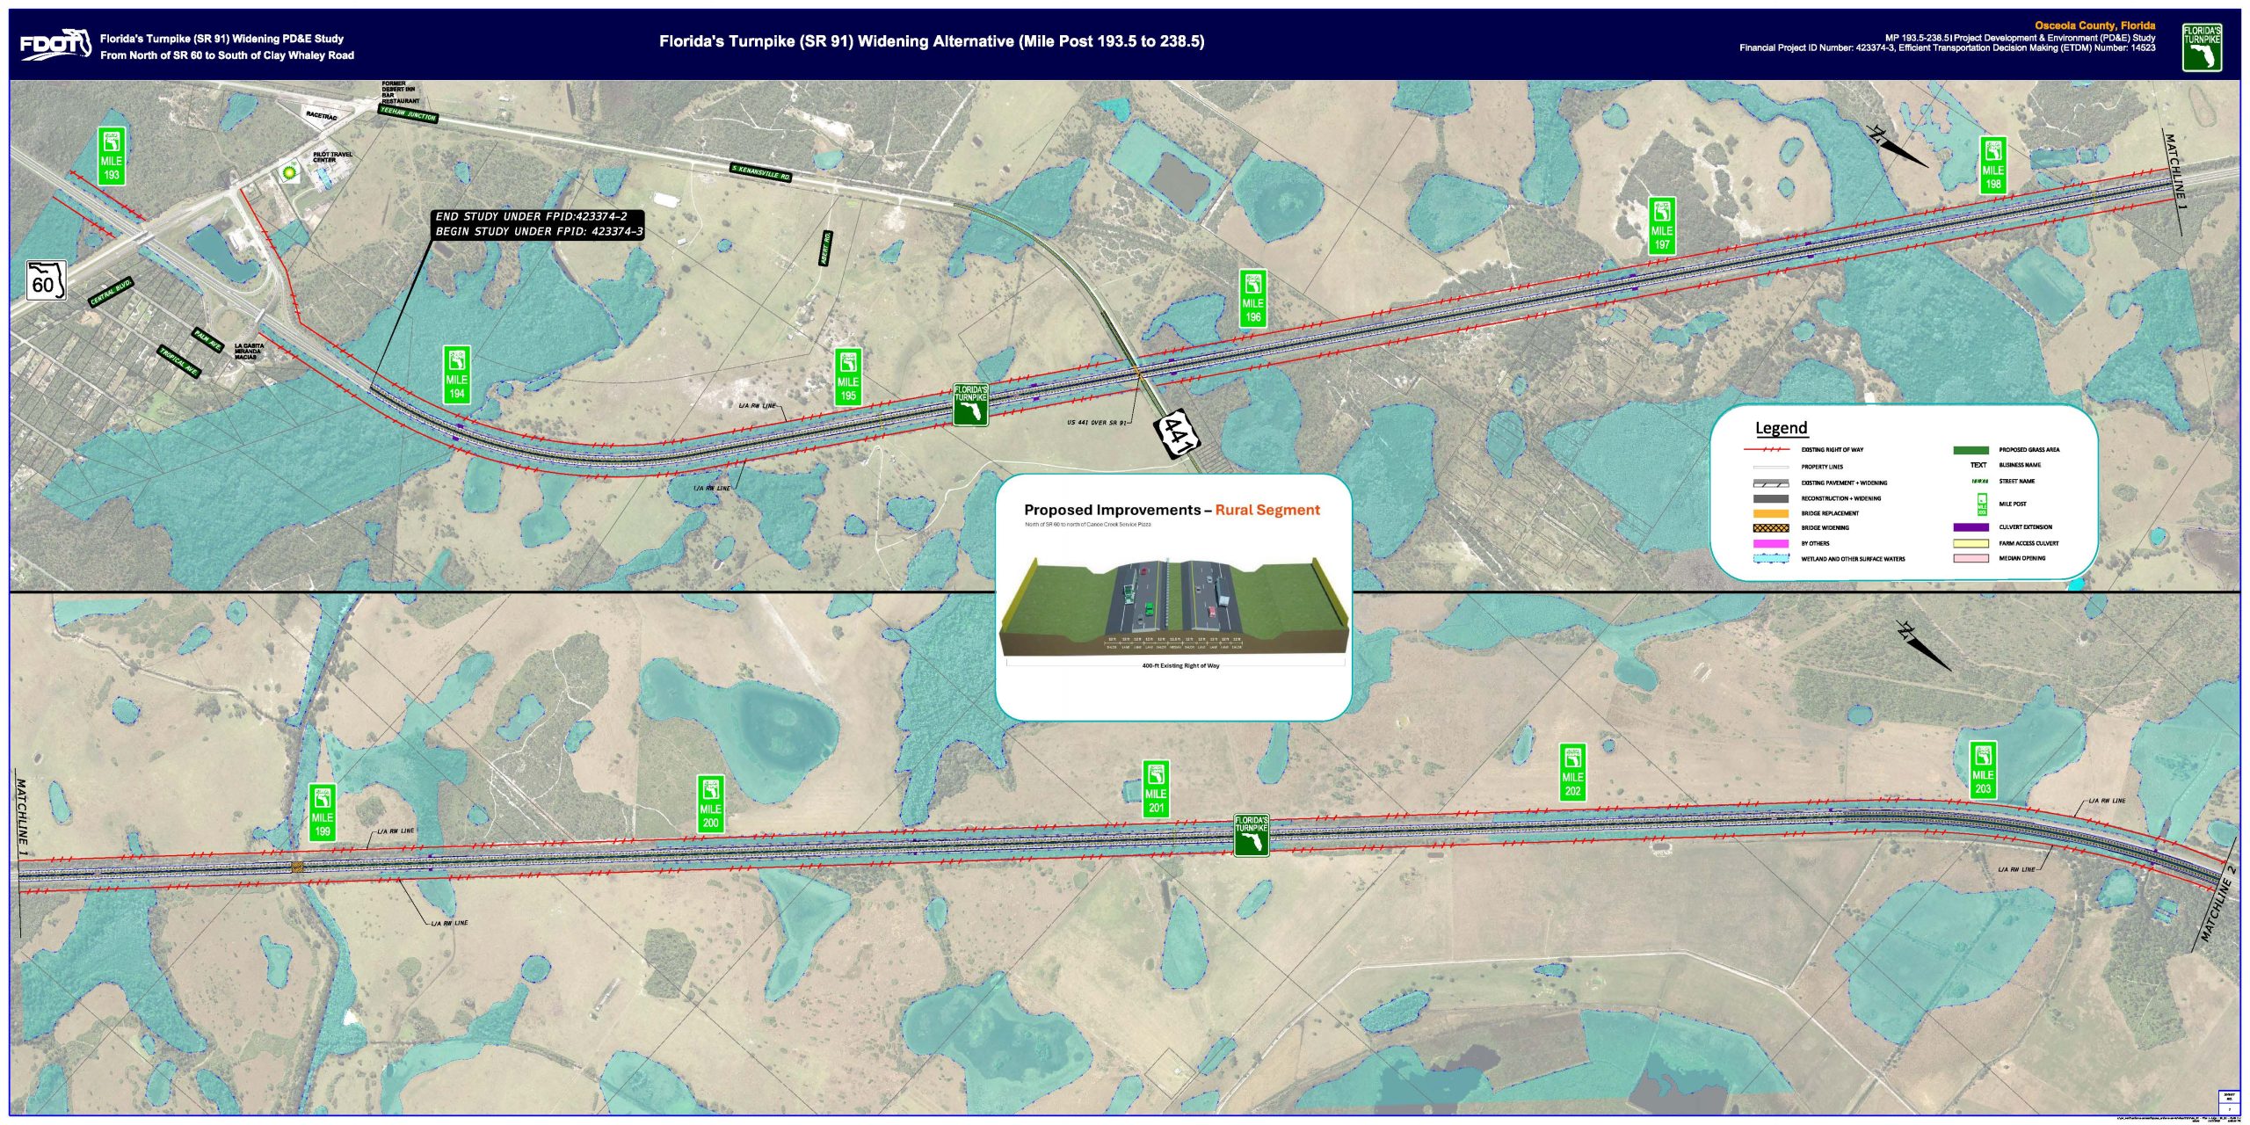
Task: Click the By Others magenta legend swatch
Action: coord(1770,543)
